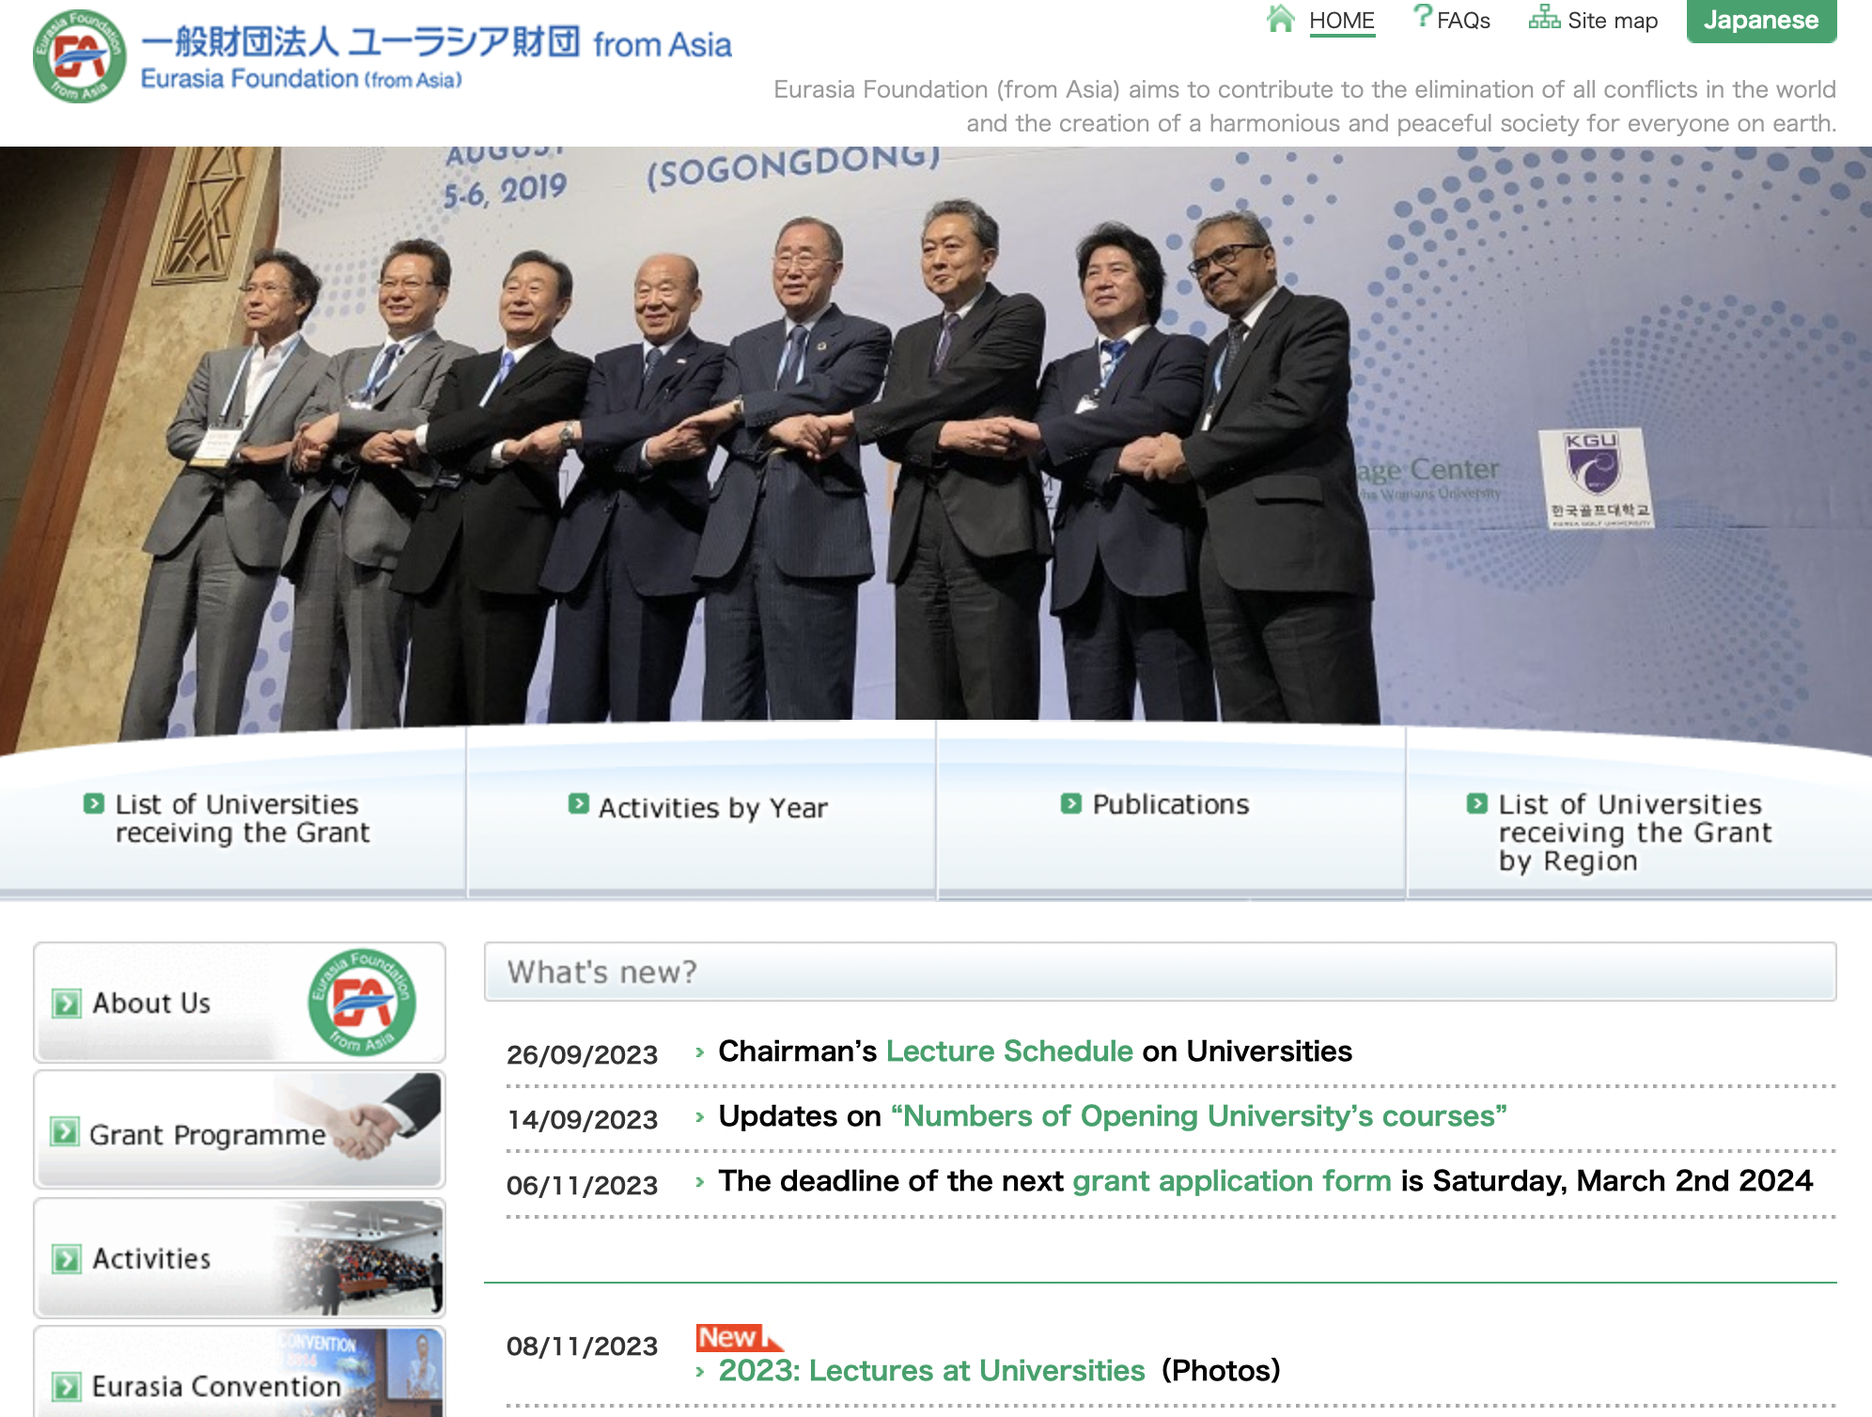Open the Grant Programme sidebar button
Screen dimensions: 1872x1417
click(x=240, y=1129)
